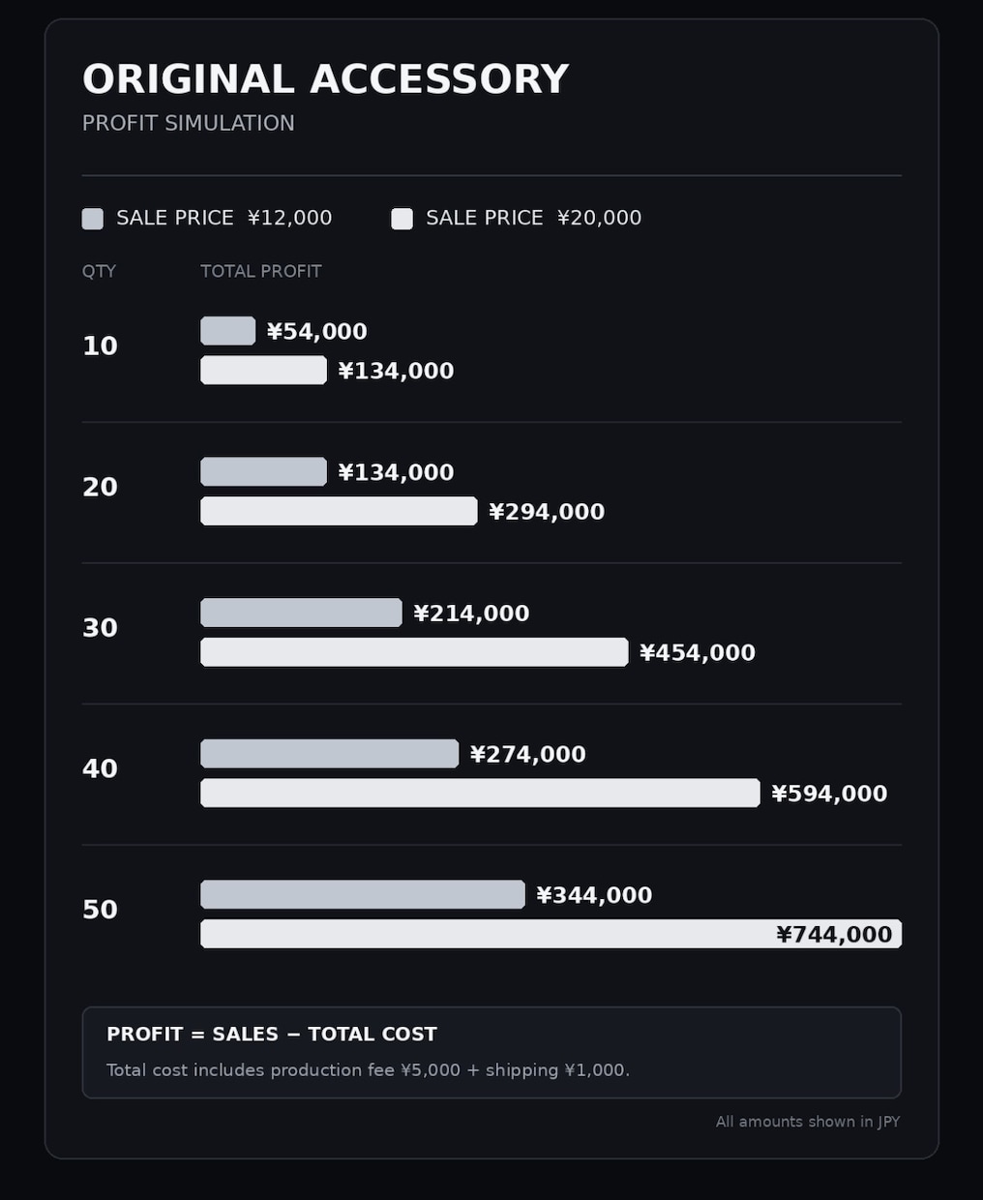983x1200 pixels.
Task: Select the quantity 30 row label
Action: (100, 628)
